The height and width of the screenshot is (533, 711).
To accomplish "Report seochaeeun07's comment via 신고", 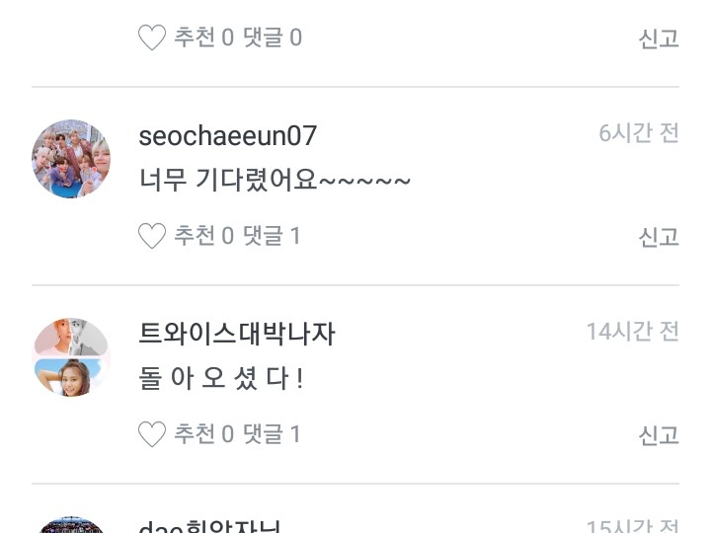I will [x=659, y=237].
